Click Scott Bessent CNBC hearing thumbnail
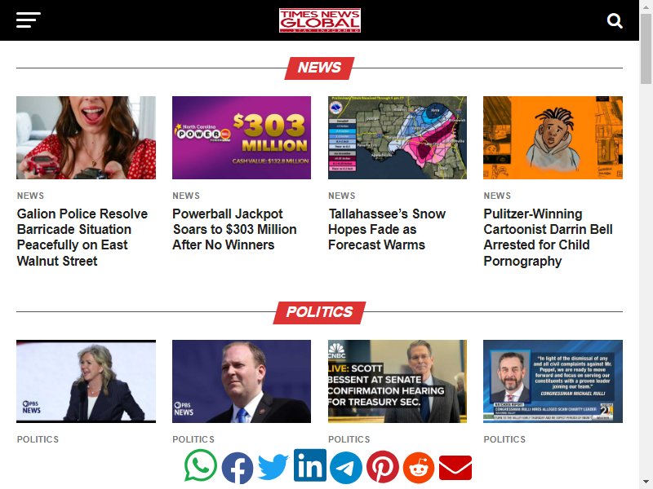Image resolution: width=653 pixels, height=489 pixels. point(398,381)
